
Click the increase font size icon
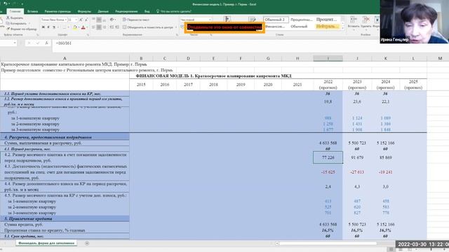[81, 20]
